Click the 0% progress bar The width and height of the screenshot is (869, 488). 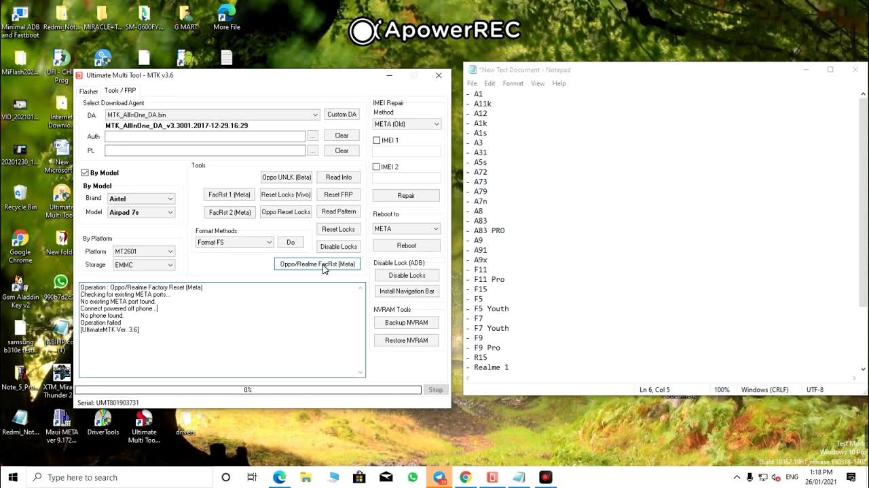(248, 390)
